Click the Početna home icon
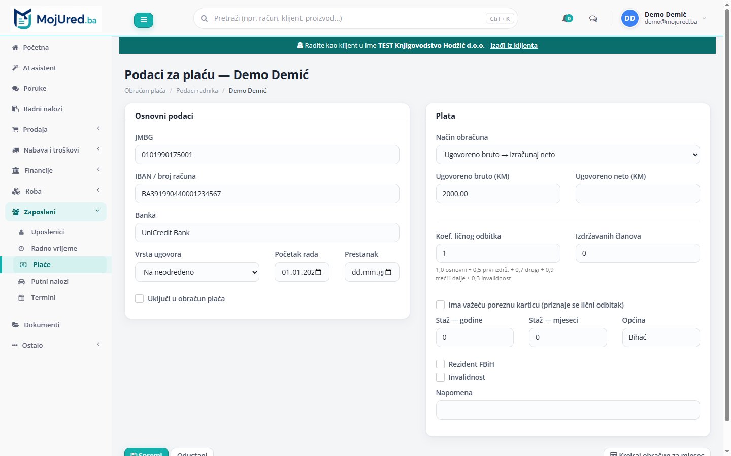This screenshot has height=456, width=731. point(15,47)
